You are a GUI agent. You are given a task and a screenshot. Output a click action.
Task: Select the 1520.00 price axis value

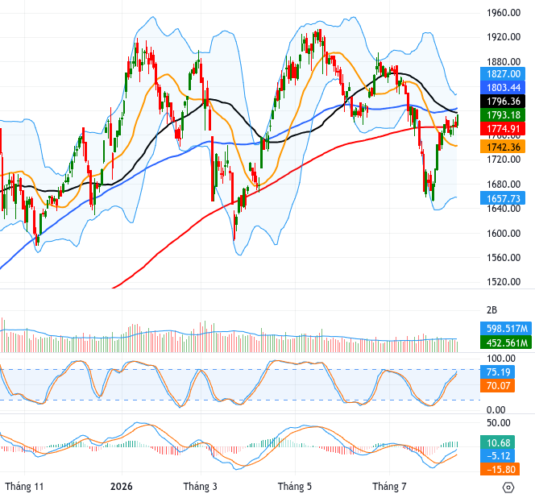504,281
